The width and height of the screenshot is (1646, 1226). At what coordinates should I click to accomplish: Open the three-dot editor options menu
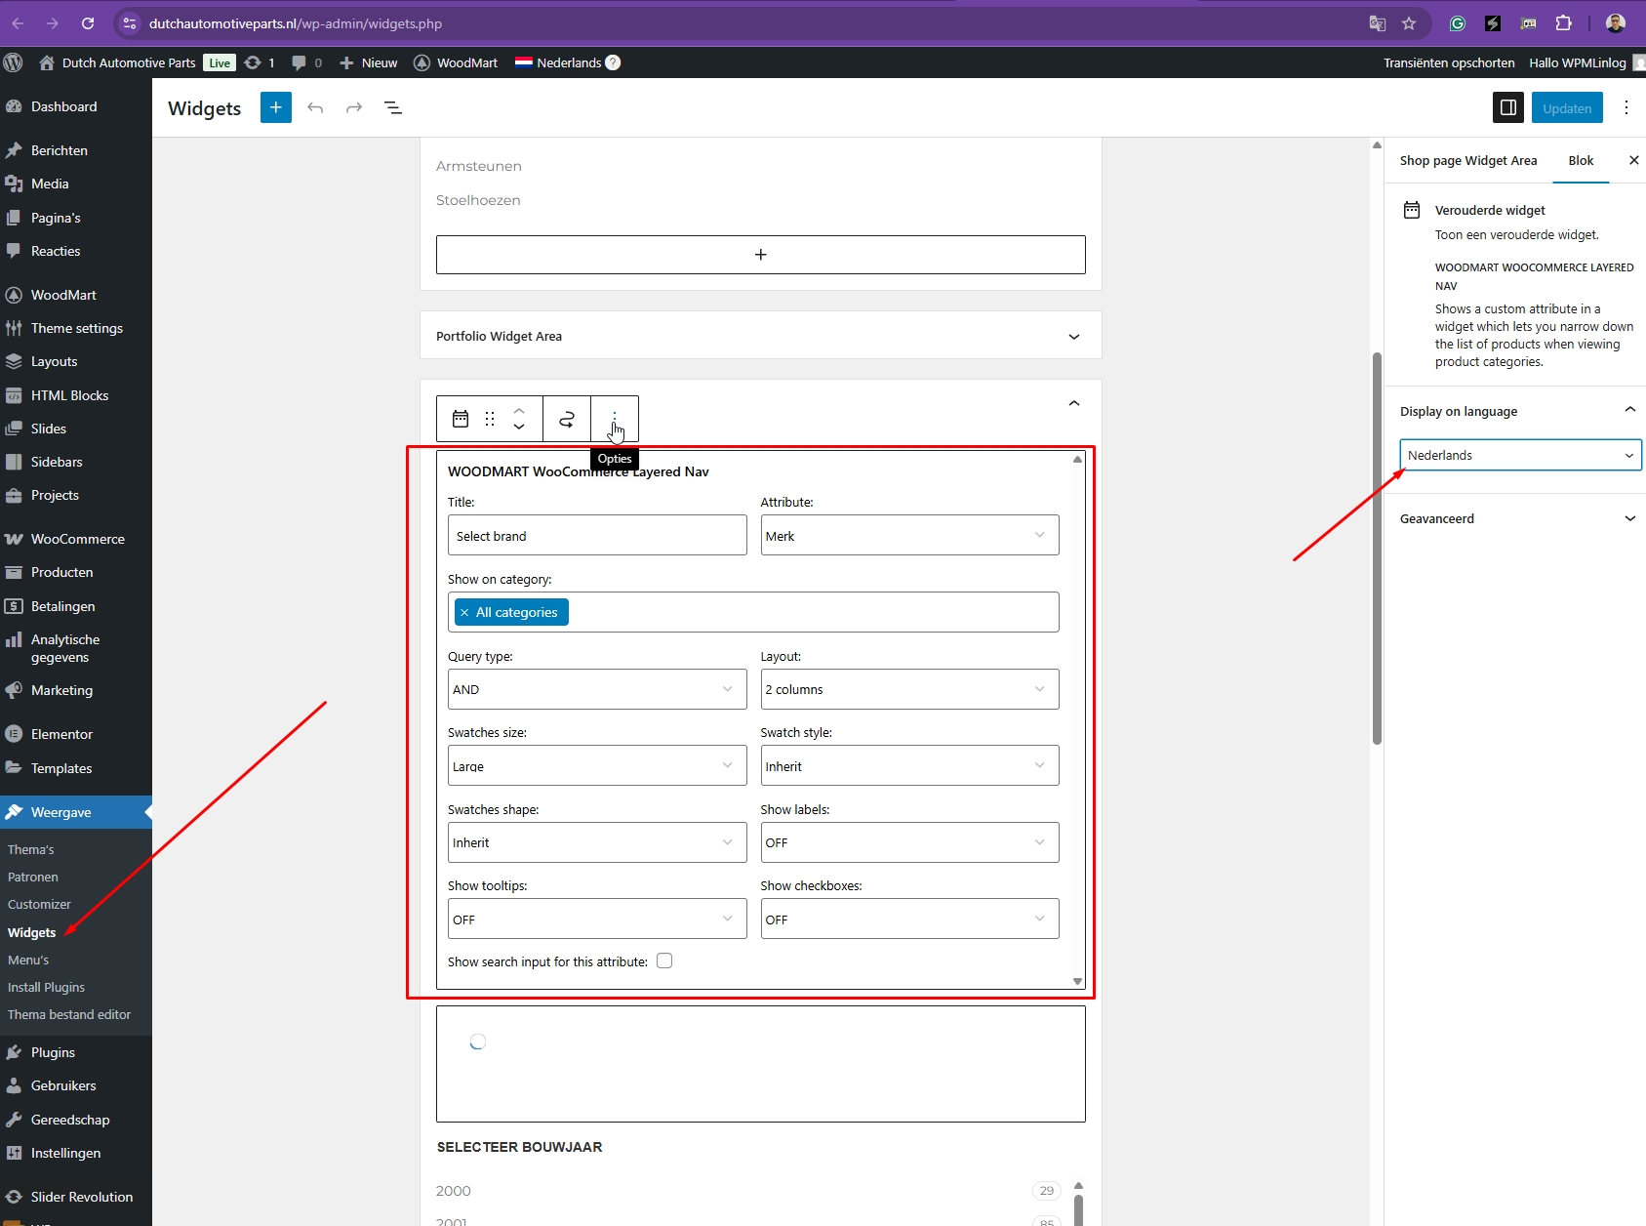pos(1626,107)
